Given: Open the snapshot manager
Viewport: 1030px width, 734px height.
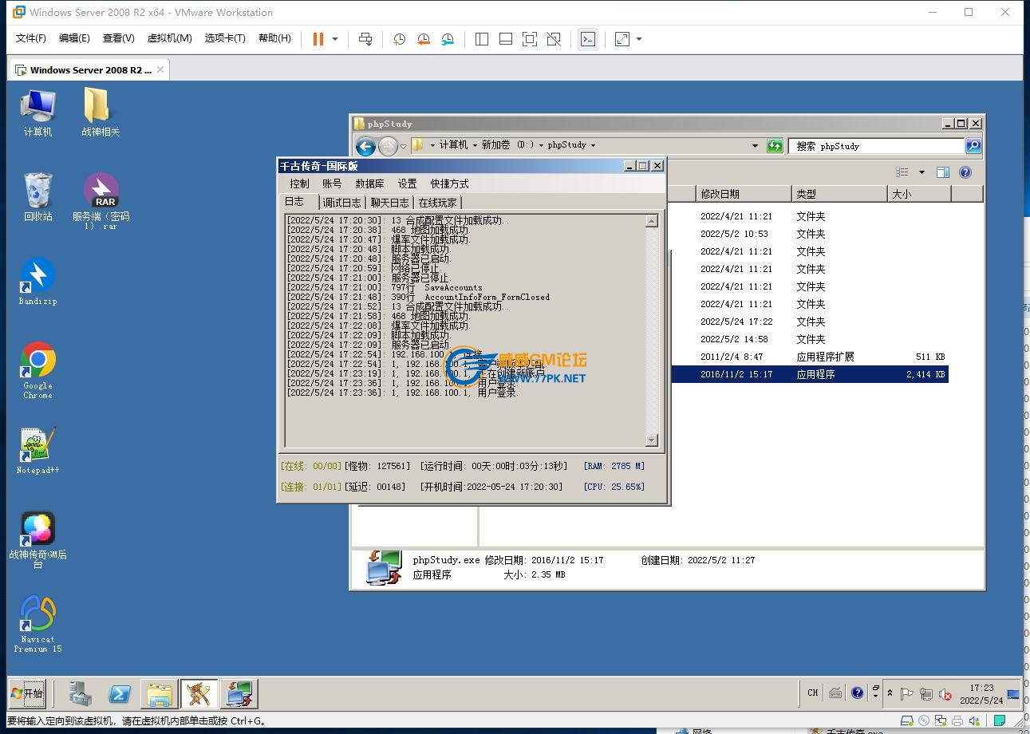Looking at the screenshot, I should point(448,39).
